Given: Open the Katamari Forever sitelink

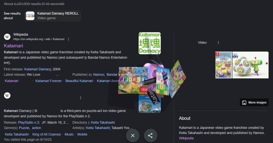Looking at the screenshot, I should (x=48, y=81).
